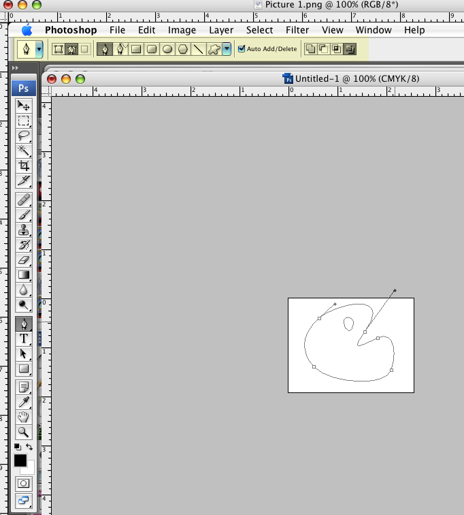Open the tool preset picker dropdown arrow
This screenshot has height=515, width=464.
click(39, 49)
